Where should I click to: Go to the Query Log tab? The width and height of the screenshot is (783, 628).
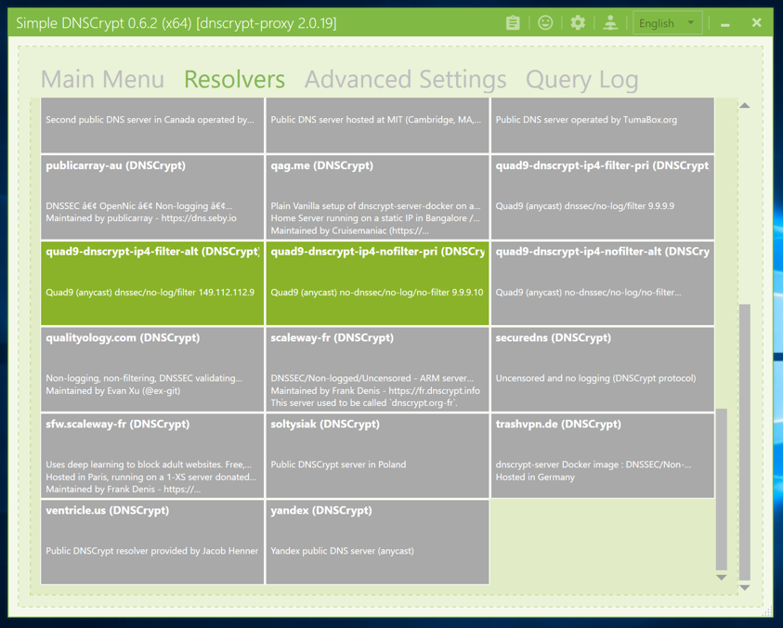pyautogui.click(x=581, y=80)
